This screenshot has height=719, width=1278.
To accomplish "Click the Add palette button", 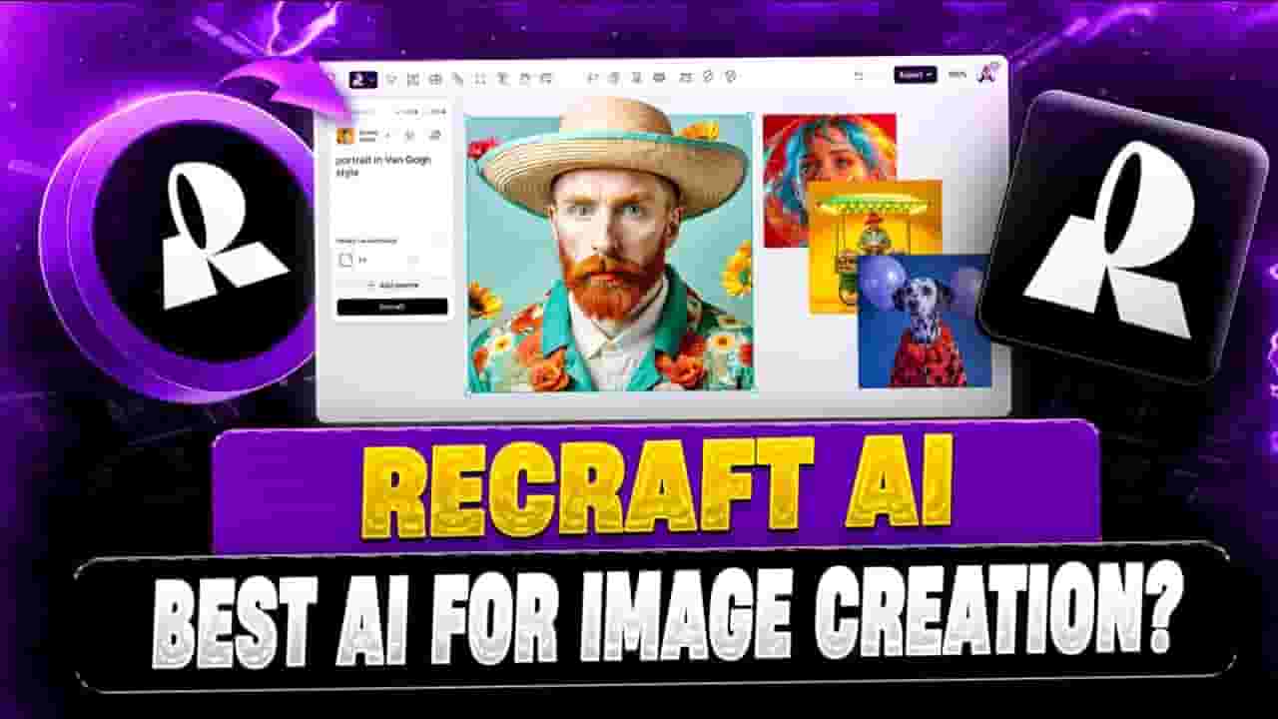I will tap(392, 286).
